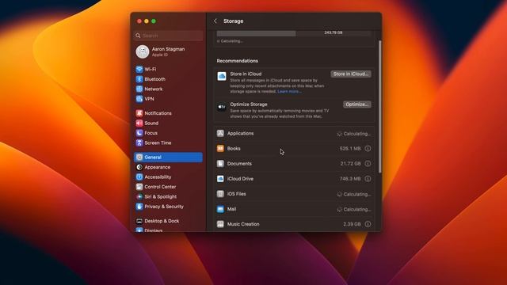The image size is (507, 285).
Task: Click the iCloud Drive category icon
Action: 220,179
